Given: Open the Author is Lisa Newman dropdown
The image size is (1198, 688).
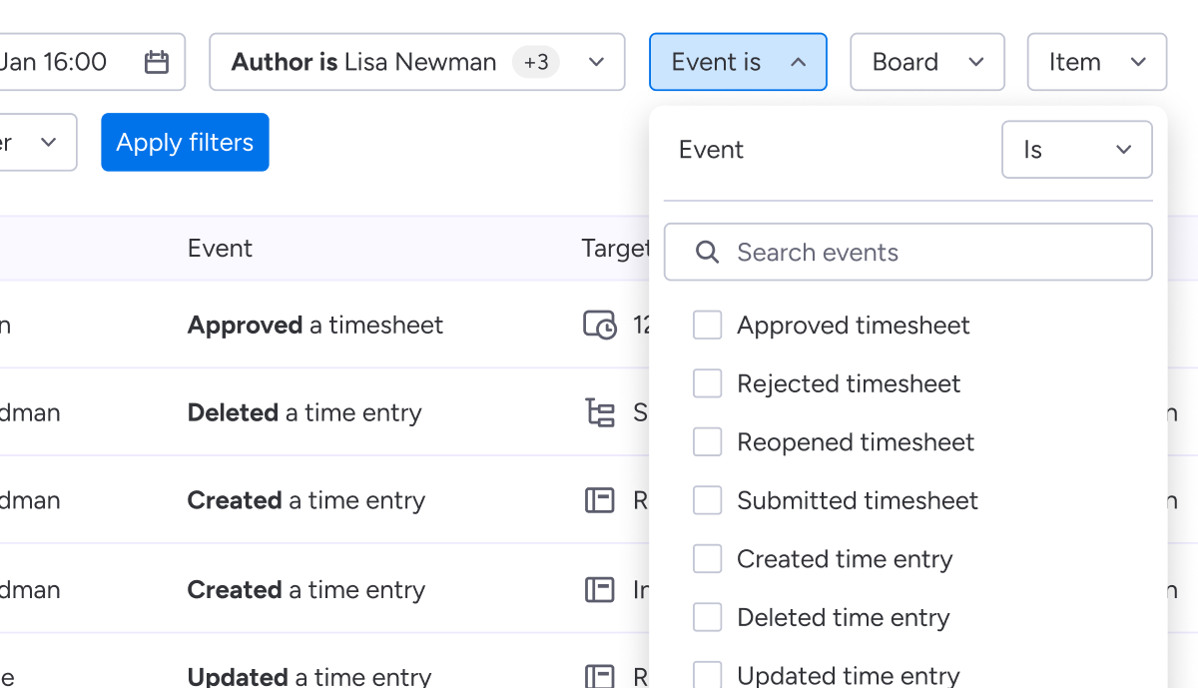Looking at the screenshot, I should pyautogui.click(x=416, y=62).
